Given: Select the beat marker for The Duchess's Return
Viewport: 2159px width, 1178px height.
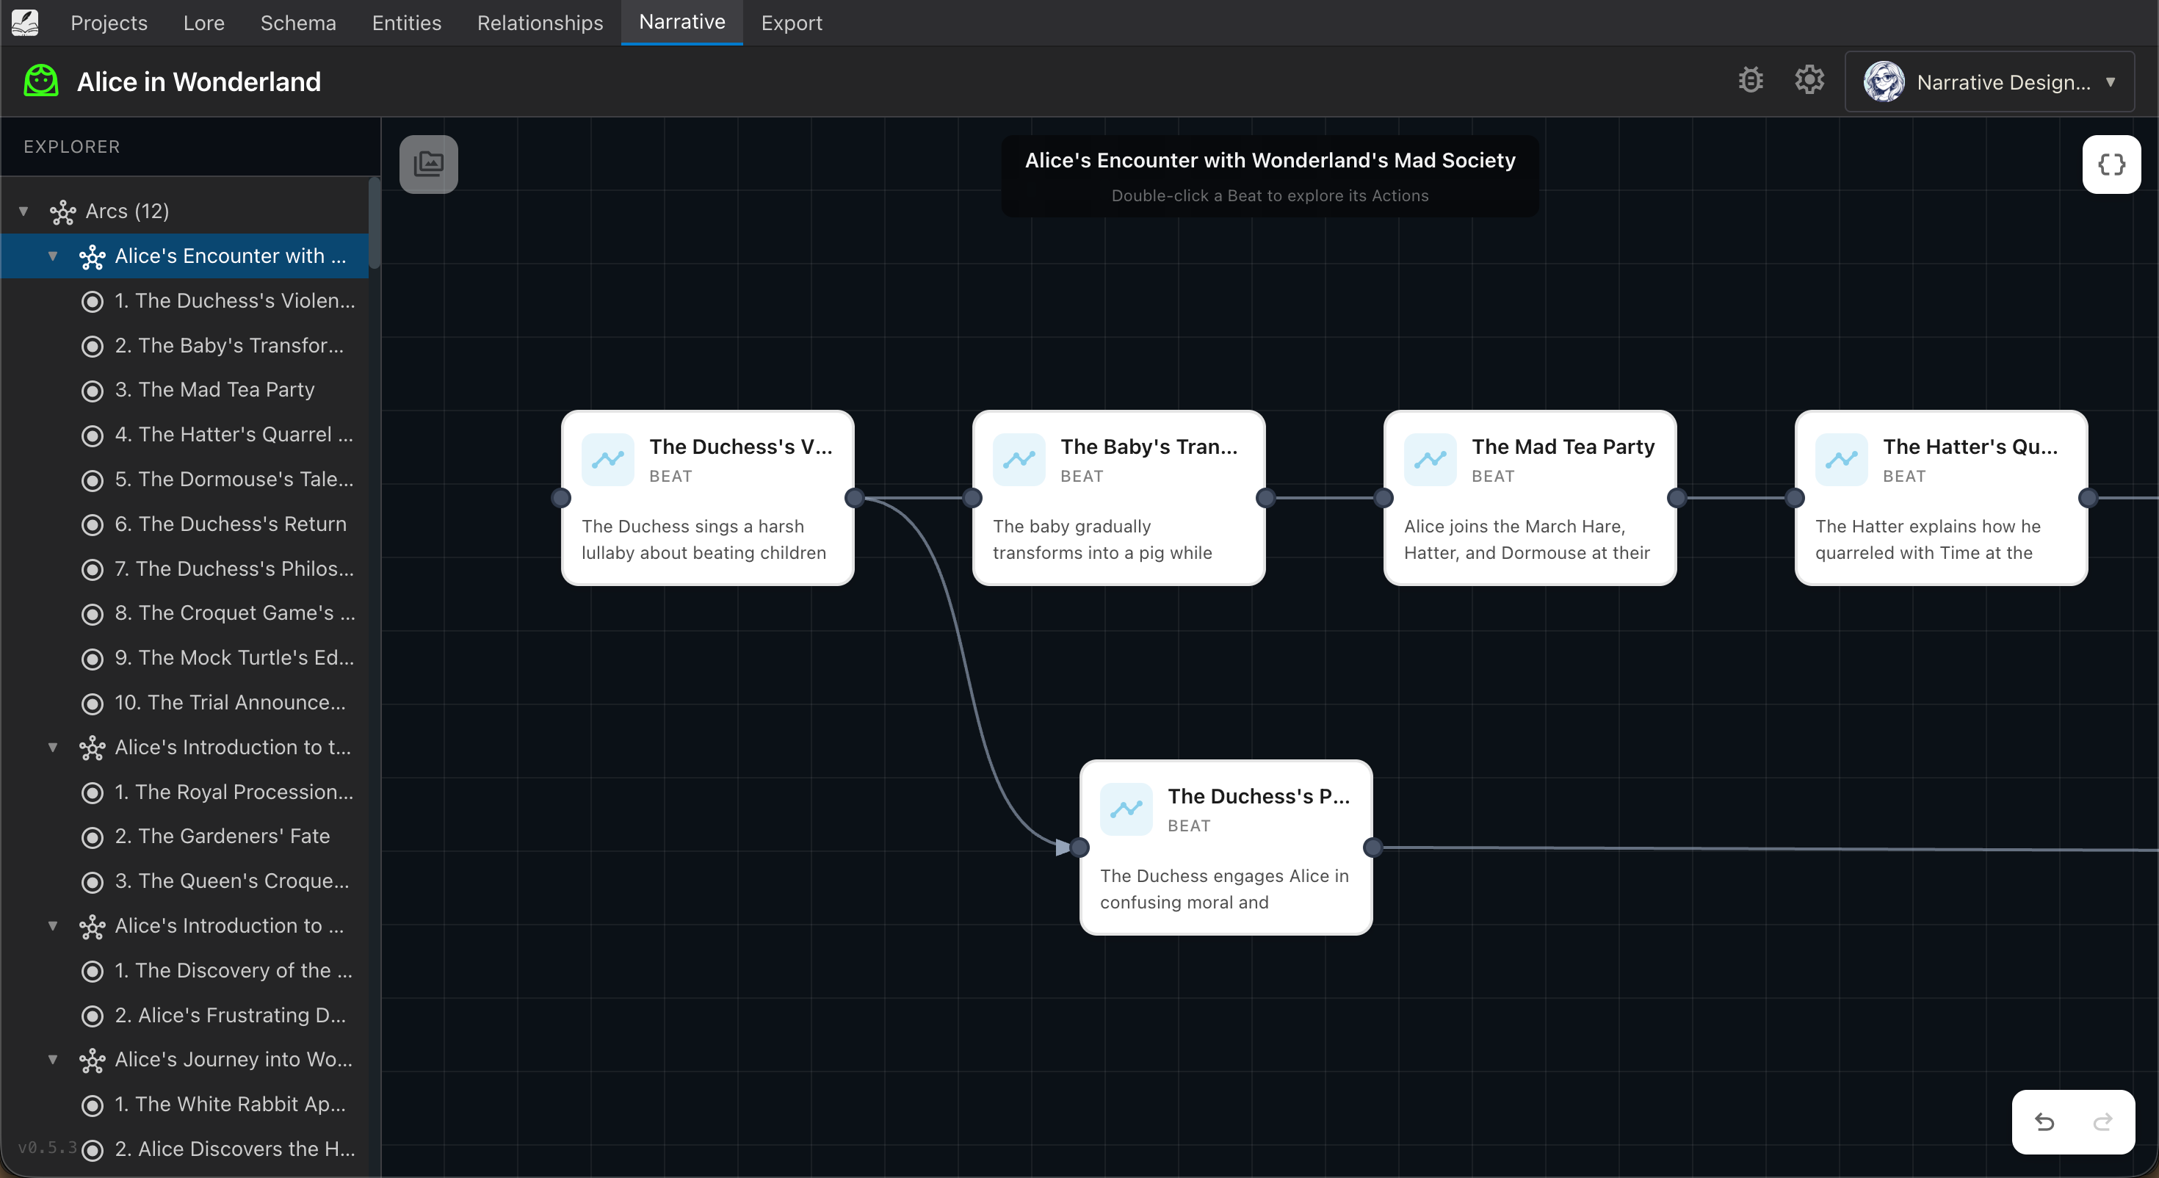Looking at the screenshot, I should pos(93,525).
